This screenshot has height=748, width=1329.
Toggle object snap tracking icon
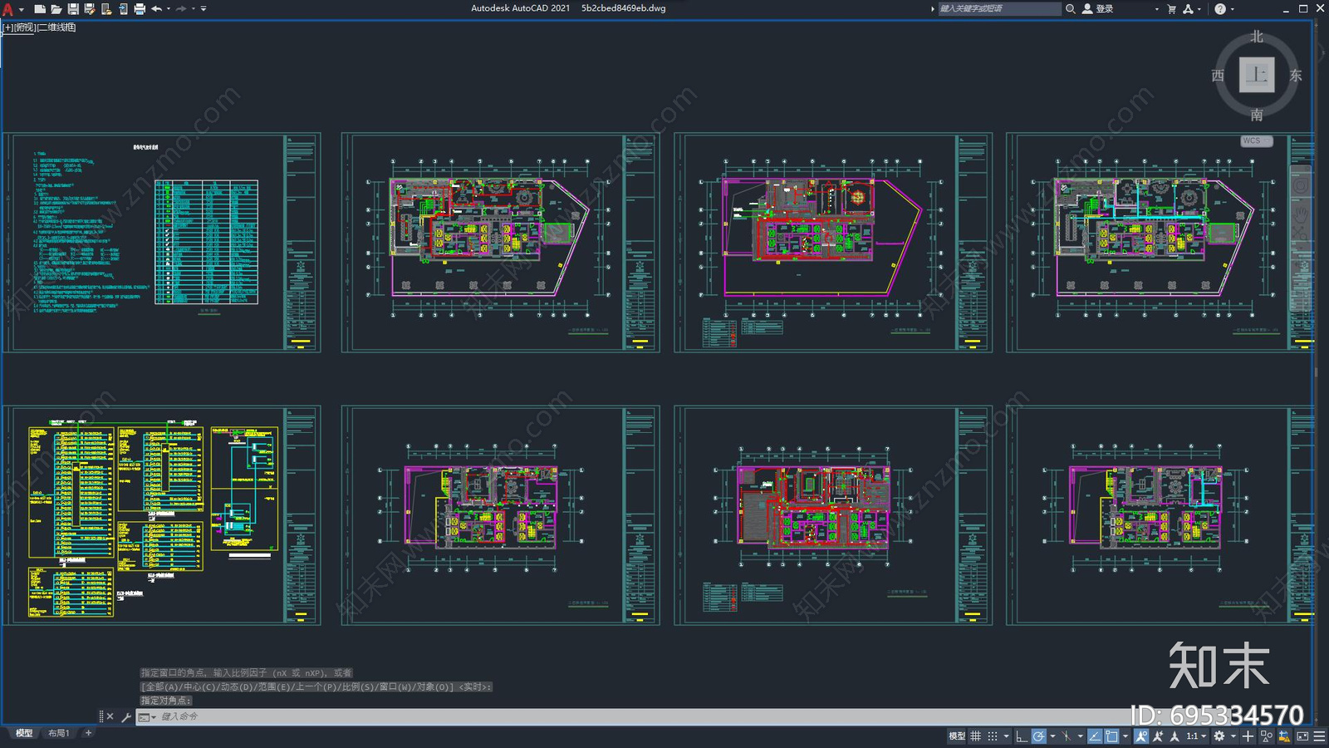[x=1095, y=736]
